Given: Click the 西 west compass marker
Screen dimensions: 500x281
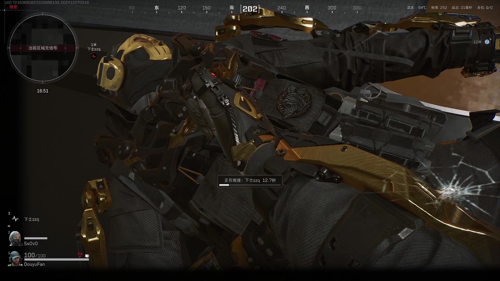Looking at the screenshot, I should click(307, 8).
